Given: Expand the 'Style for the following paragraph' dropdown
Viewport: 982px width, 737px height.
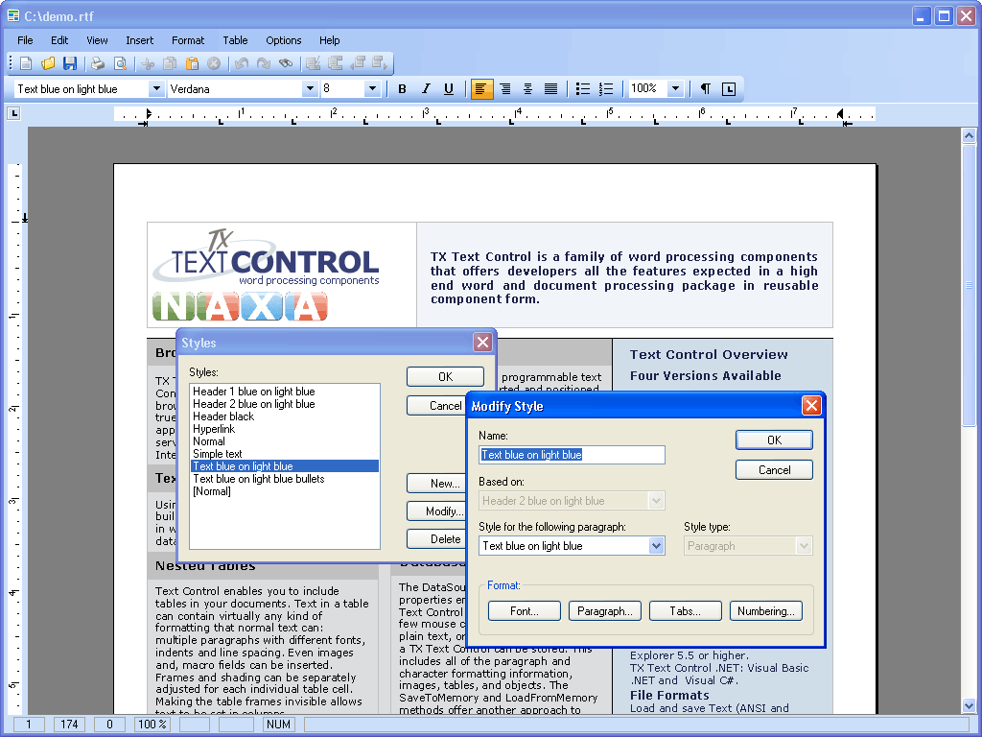Looking at the screenshot, I should [x=657, y=546].
